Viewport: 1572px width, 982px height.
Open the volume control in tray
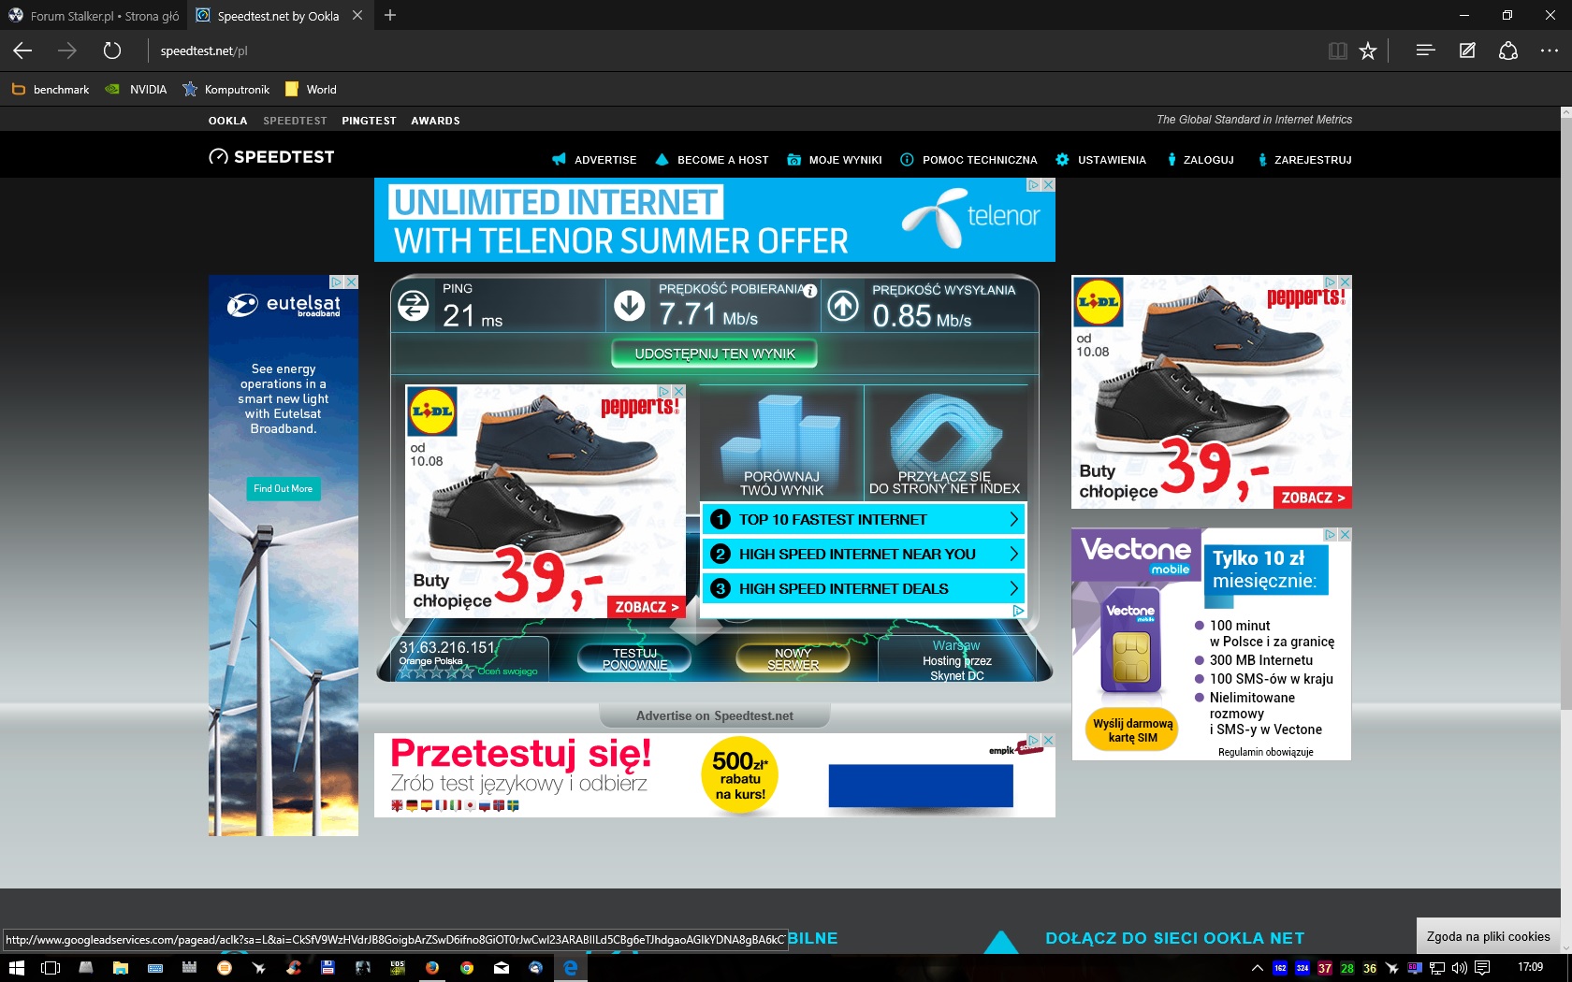coord(1460,968)
